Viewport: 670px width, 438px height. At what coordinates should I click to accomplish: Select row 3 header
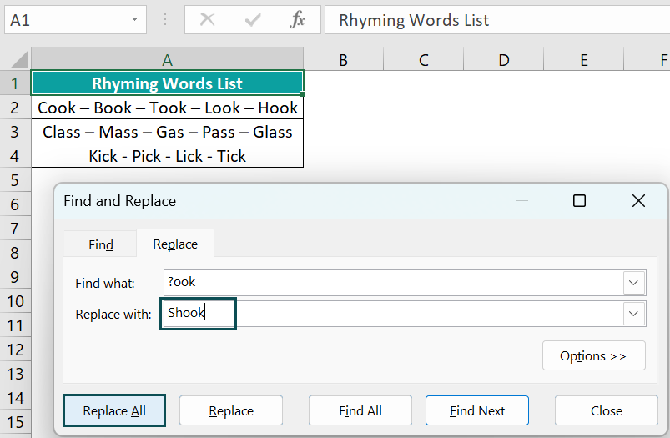point(15,132)
